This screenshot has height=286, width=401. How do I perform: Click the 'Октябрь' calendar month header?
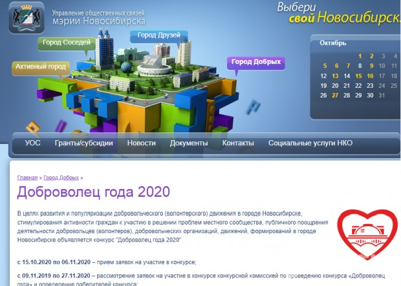tap(334, 43)
